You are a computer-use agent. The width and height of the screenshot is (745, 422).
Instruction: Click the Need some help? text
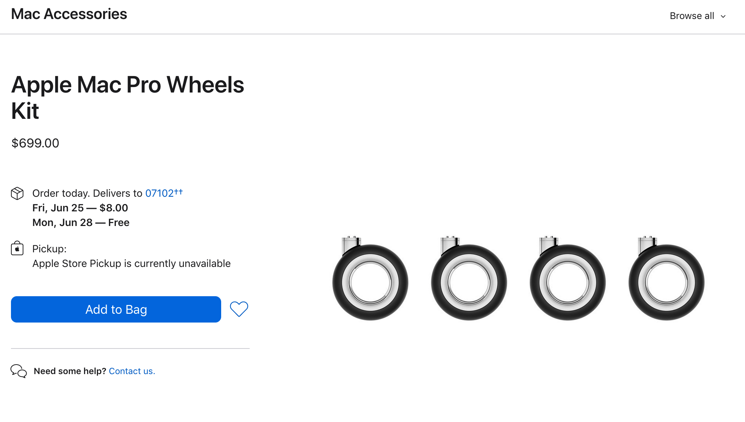coord(70,371)
